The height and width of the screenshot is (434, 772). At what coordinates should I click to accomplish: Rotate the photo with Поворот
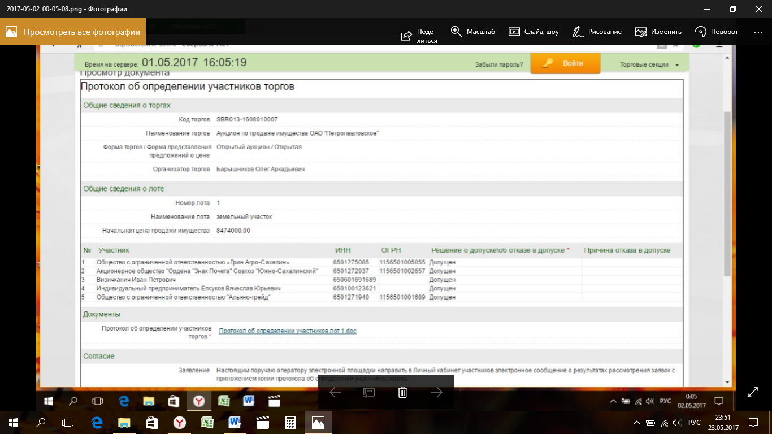[701, 32]
